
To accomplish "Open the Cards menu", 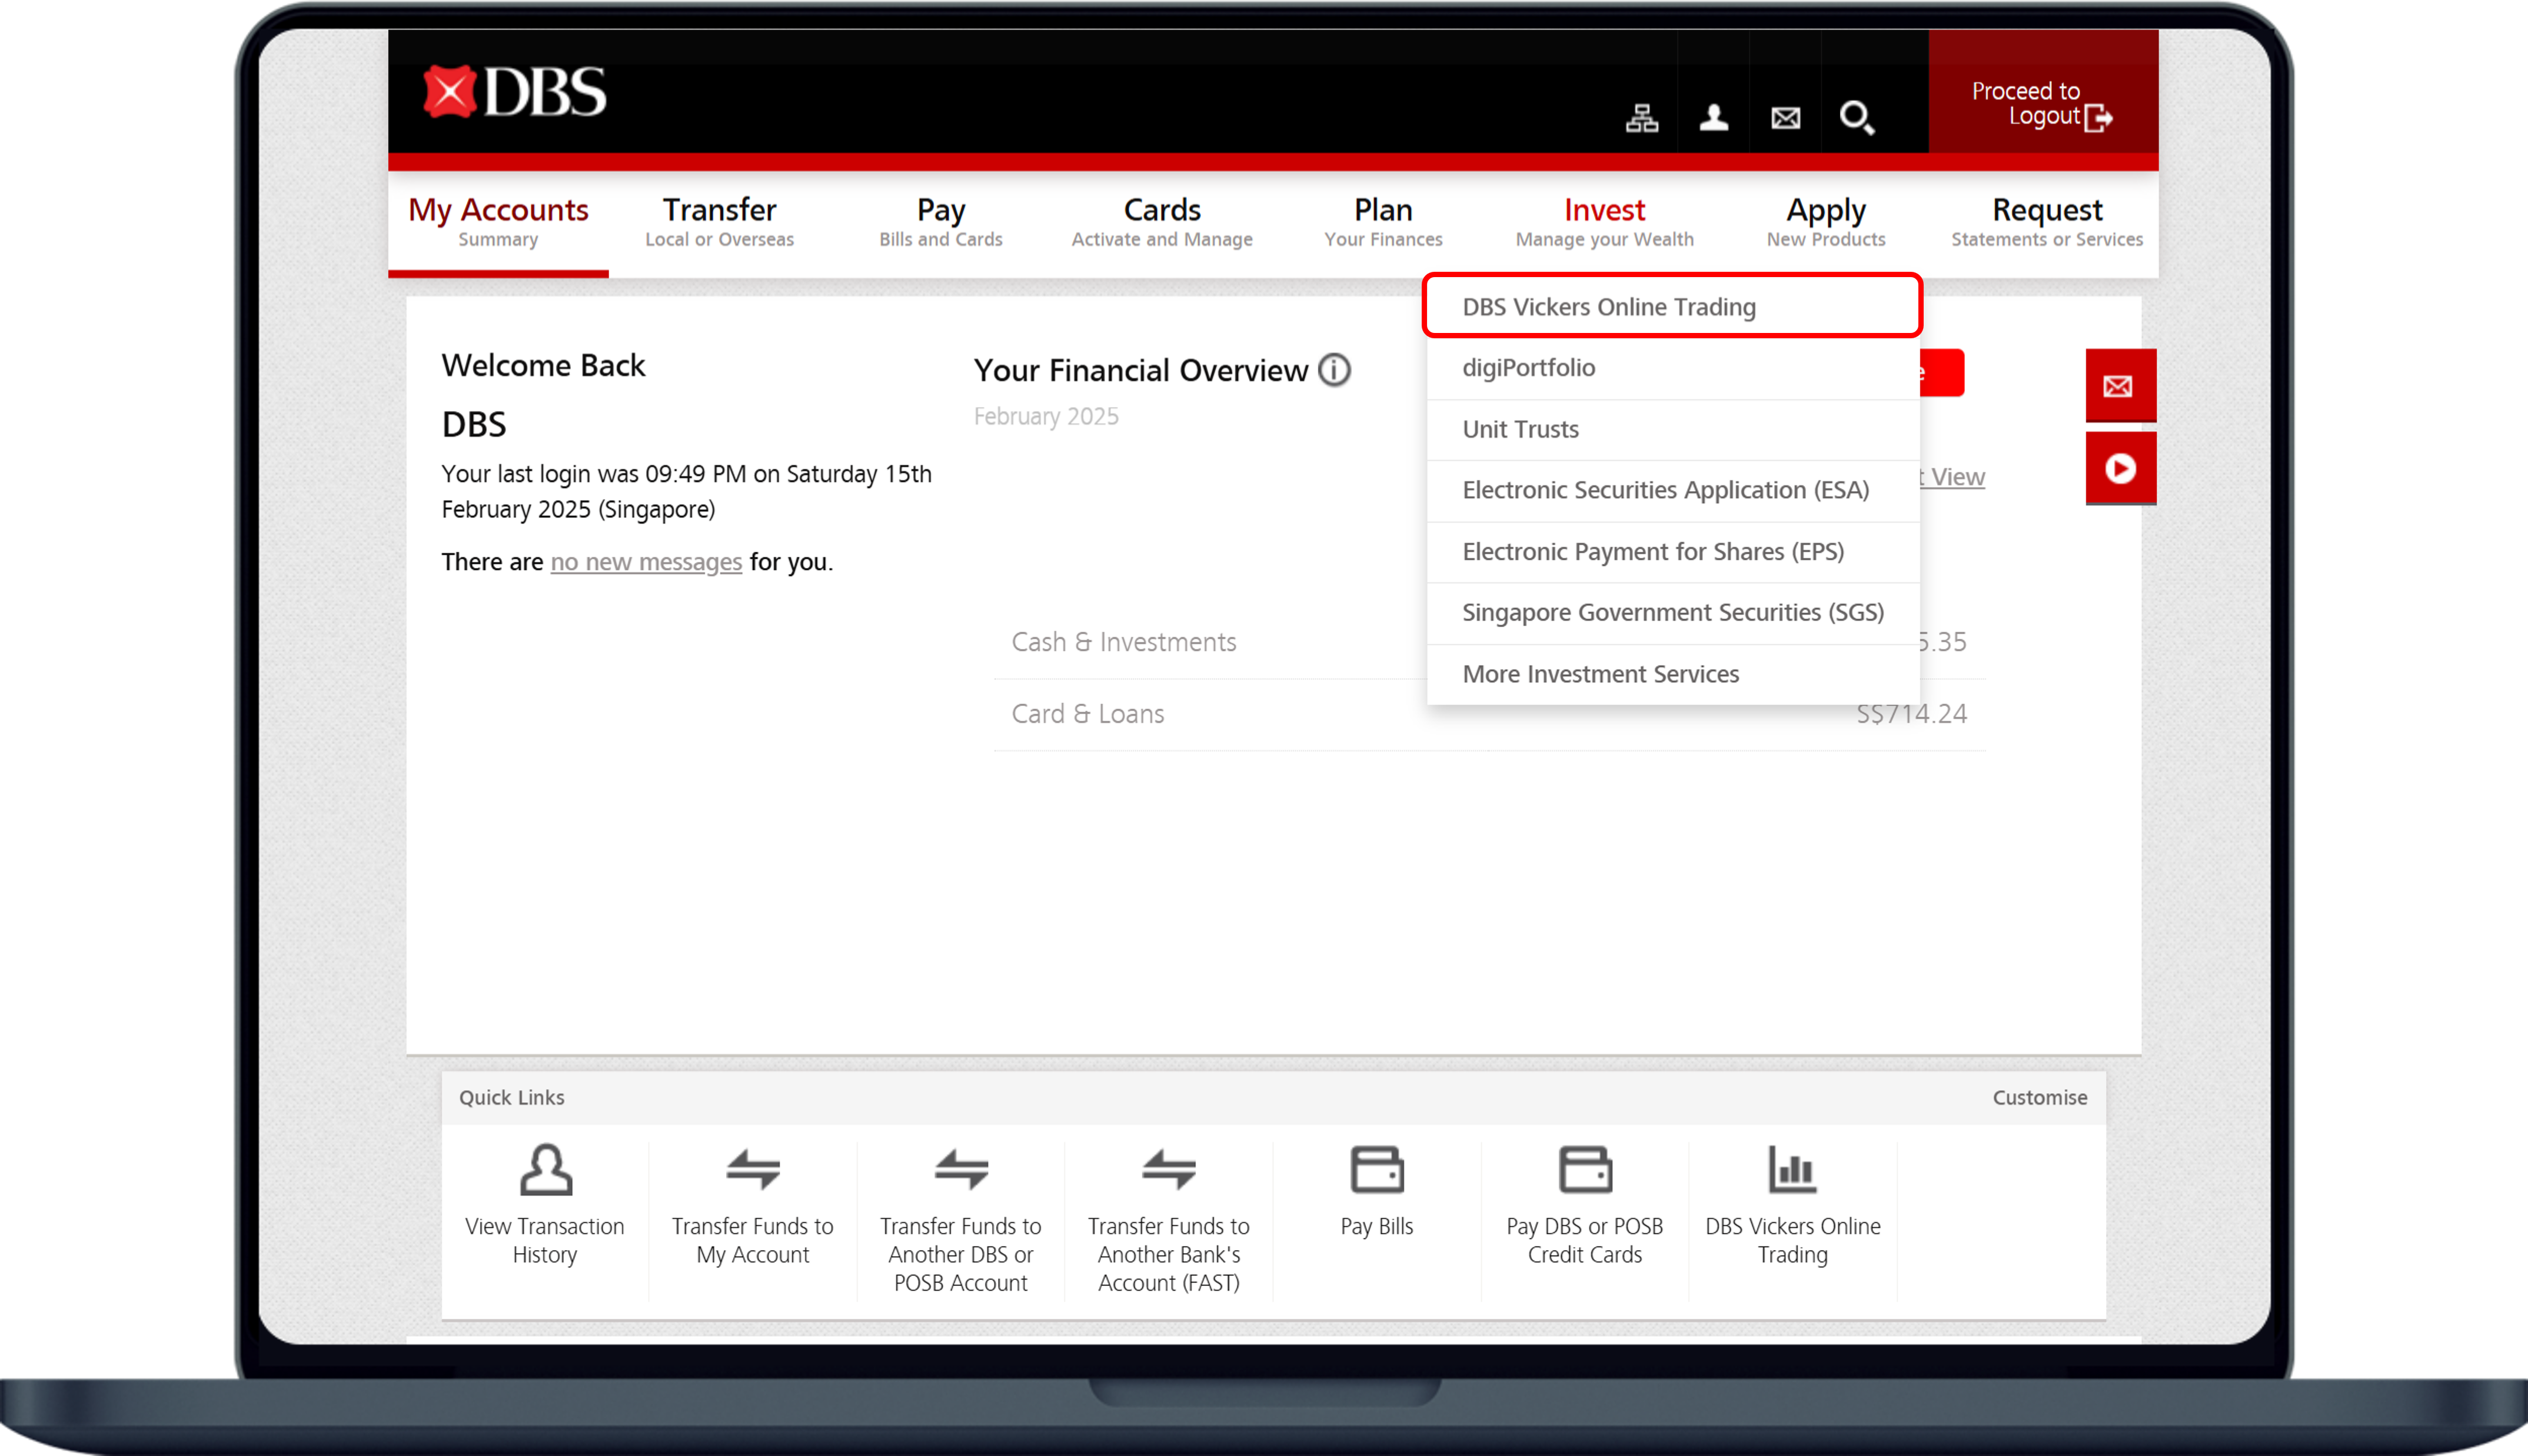I will coord(1162,223).
